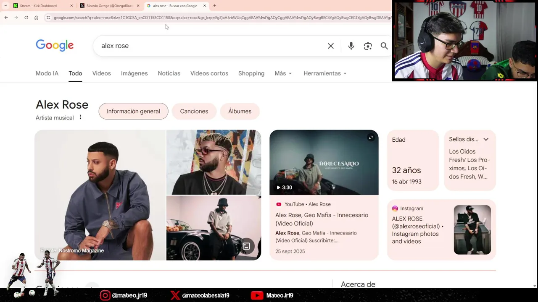Select the Imágenes search tab
Image resolution: width=538 pixels, height=302 pixels.
coord(134,73)
